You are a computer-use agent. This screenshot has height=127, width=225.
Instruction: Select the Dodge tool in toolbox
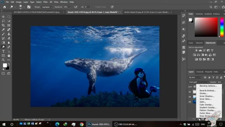click(x=3, y=47)
